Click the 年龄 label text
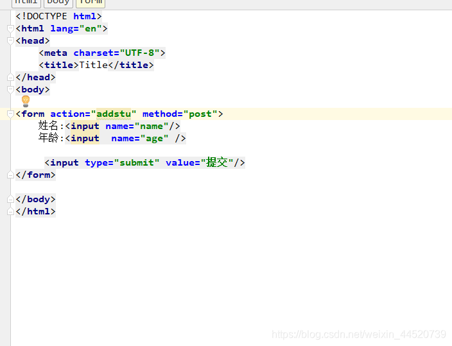The width and height of the screenshot is (452, 346). tap(48, 138)
